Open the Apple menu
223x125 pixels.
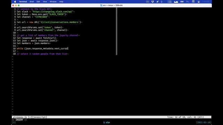coord(15,2)
